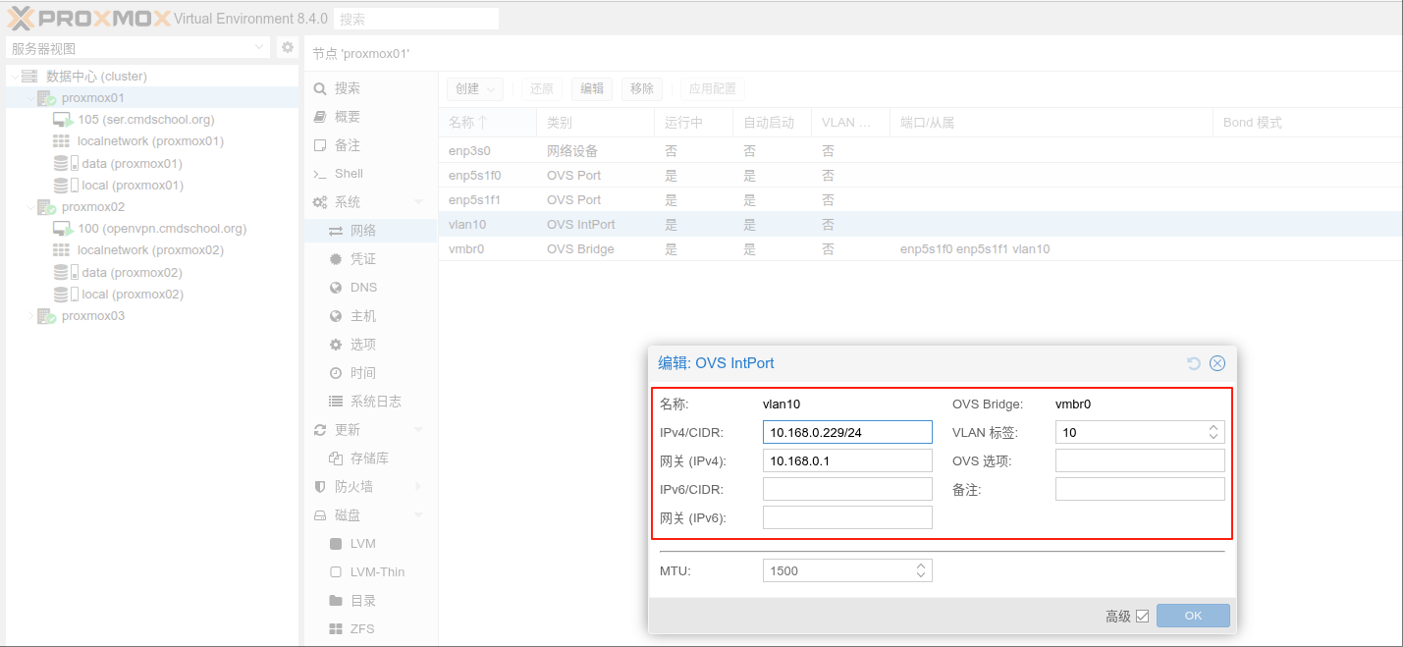Click the options gear icon

click(x=336, y=345)
